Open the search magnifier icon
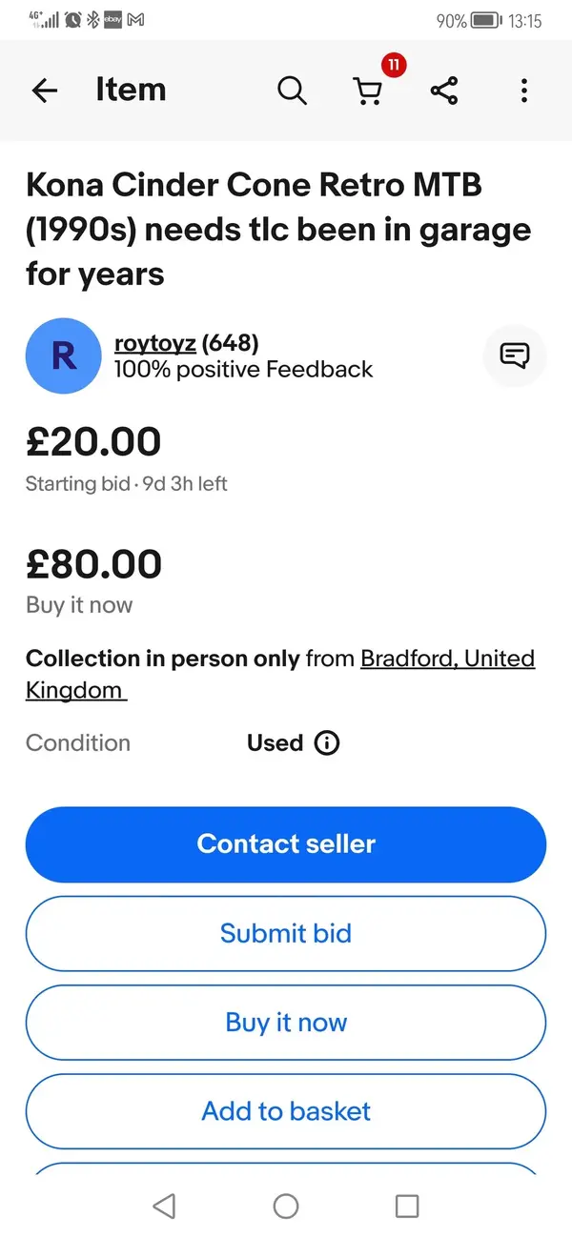Viewport: 572px width, 1238px height. pyautogui.click(x=292, y=91)
